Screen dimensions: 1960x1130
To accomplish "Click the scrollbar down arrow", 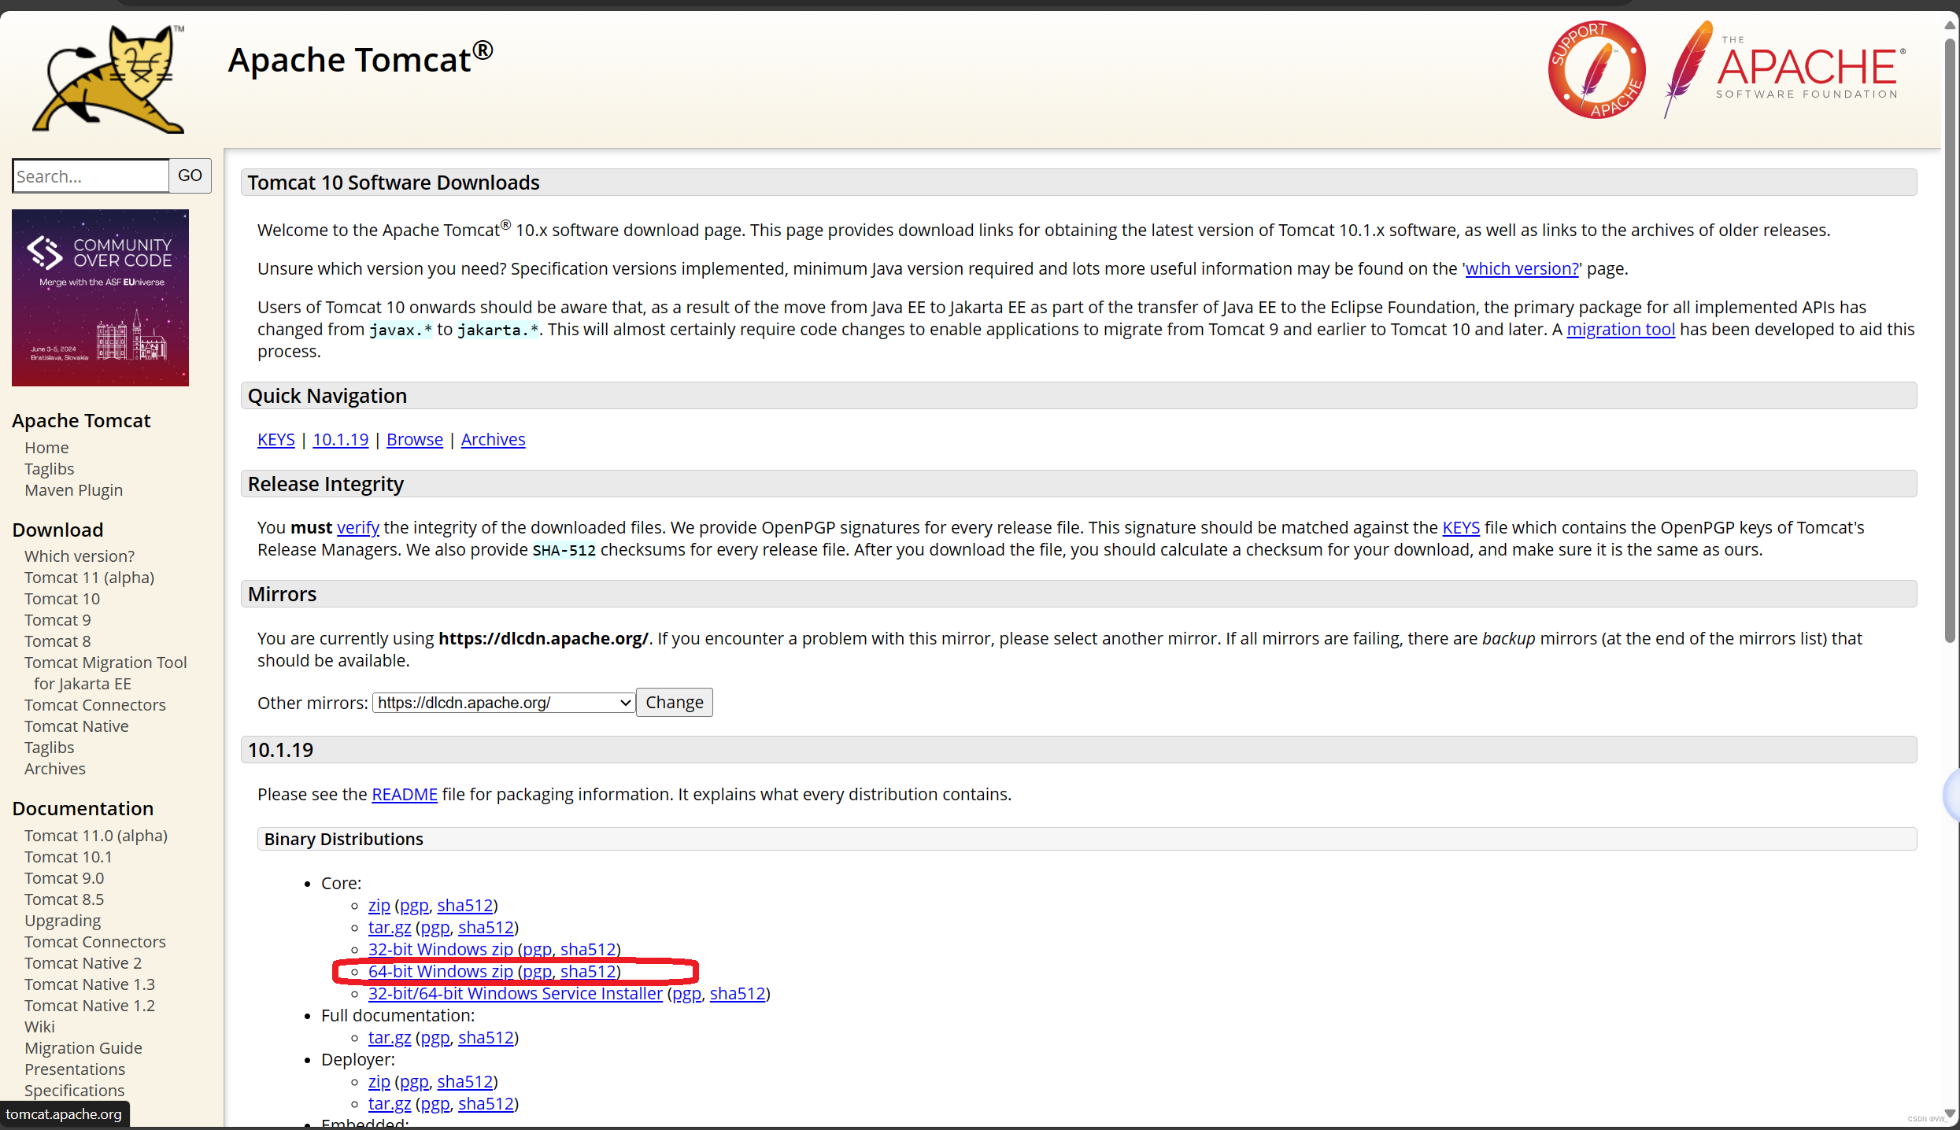I will 1950,1114.
